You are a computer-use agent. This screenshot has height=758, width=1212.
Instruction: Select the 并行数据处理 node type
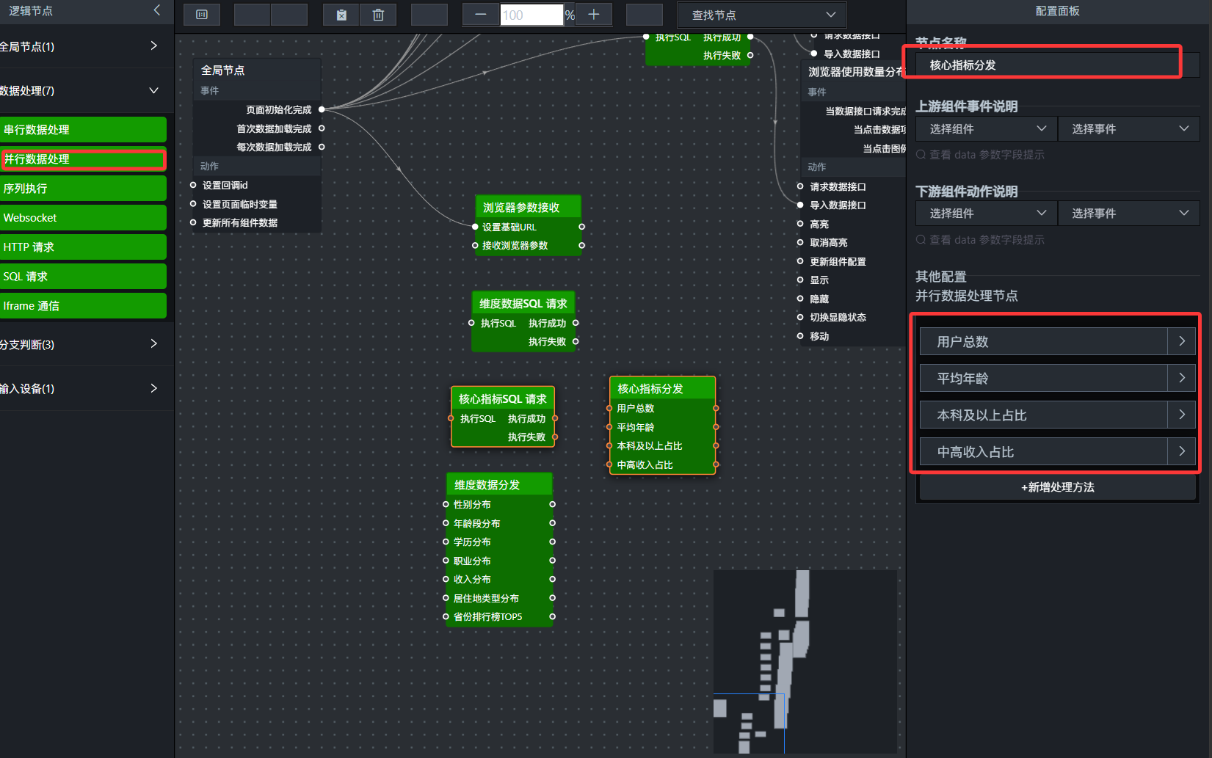[x=83, y=159]
